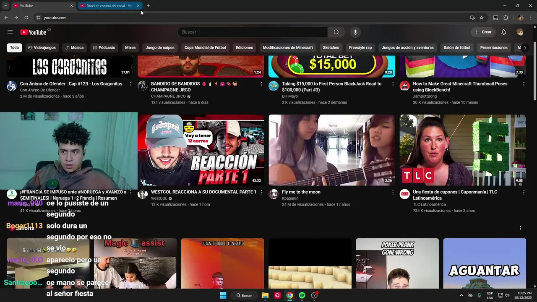Click the Crear button
Viewport: 537px width, 302px height.
(x=482, y=32)
